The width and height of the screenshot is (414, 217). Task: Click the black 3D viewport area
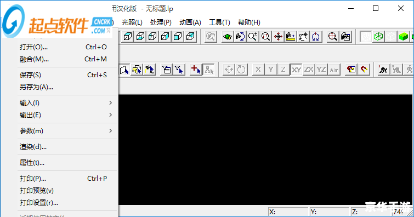pyautogui.click(x=265, y=150)
